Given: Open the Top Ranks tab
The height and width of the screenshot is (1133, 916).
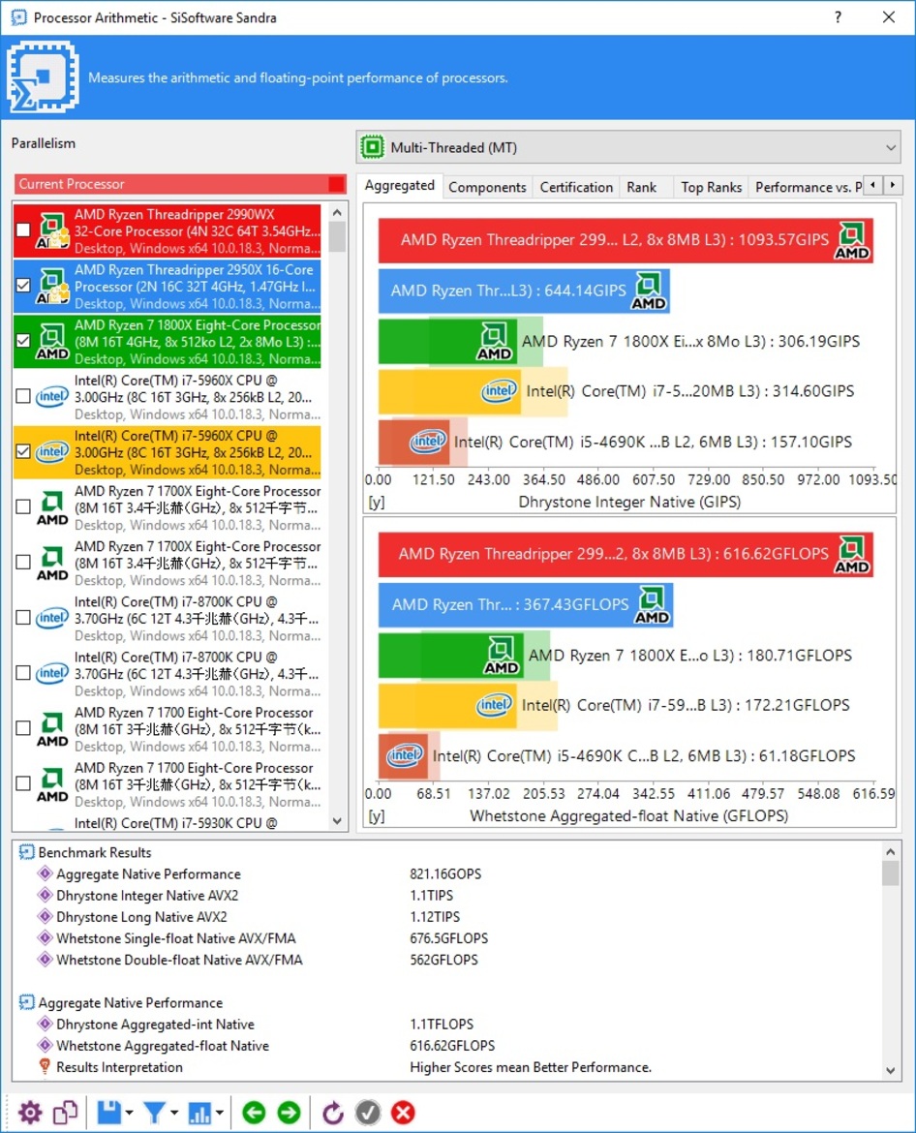Looking at the screenshot, I should (x=712, y=187).
